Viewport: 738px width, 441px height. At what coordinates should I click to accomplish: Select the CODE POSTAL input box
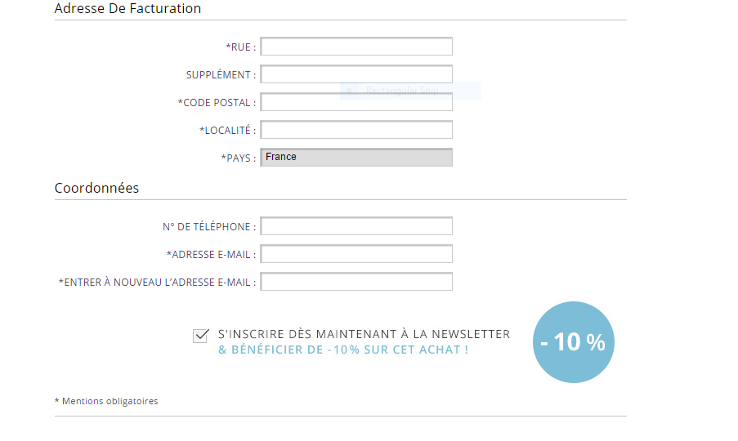tap(356, 102)
